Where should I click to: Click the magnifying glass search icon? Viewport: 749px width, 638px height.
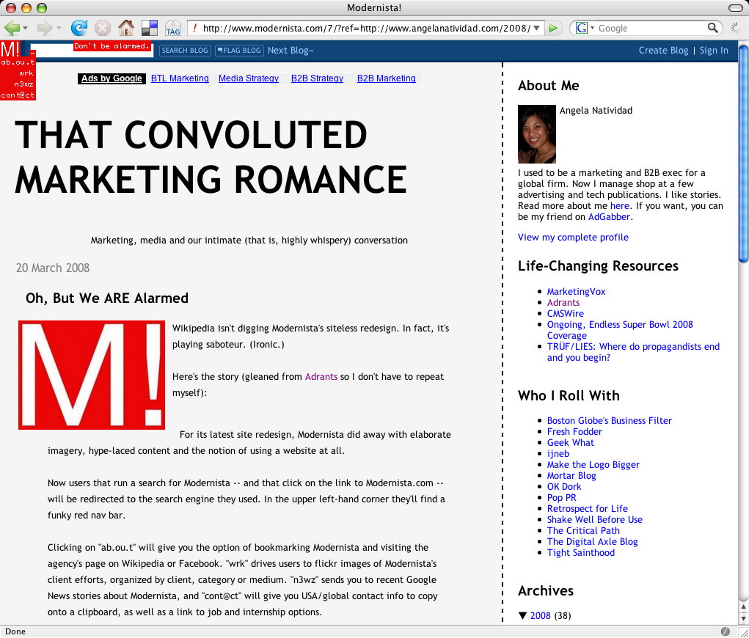coord(712,28)
